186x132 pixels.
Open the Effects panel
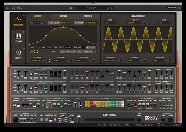coord(18,55)
